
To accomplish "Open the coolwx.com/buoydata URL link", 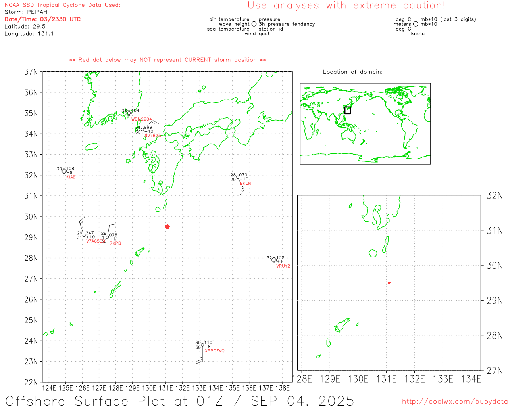I will click(x=455, y=402).
